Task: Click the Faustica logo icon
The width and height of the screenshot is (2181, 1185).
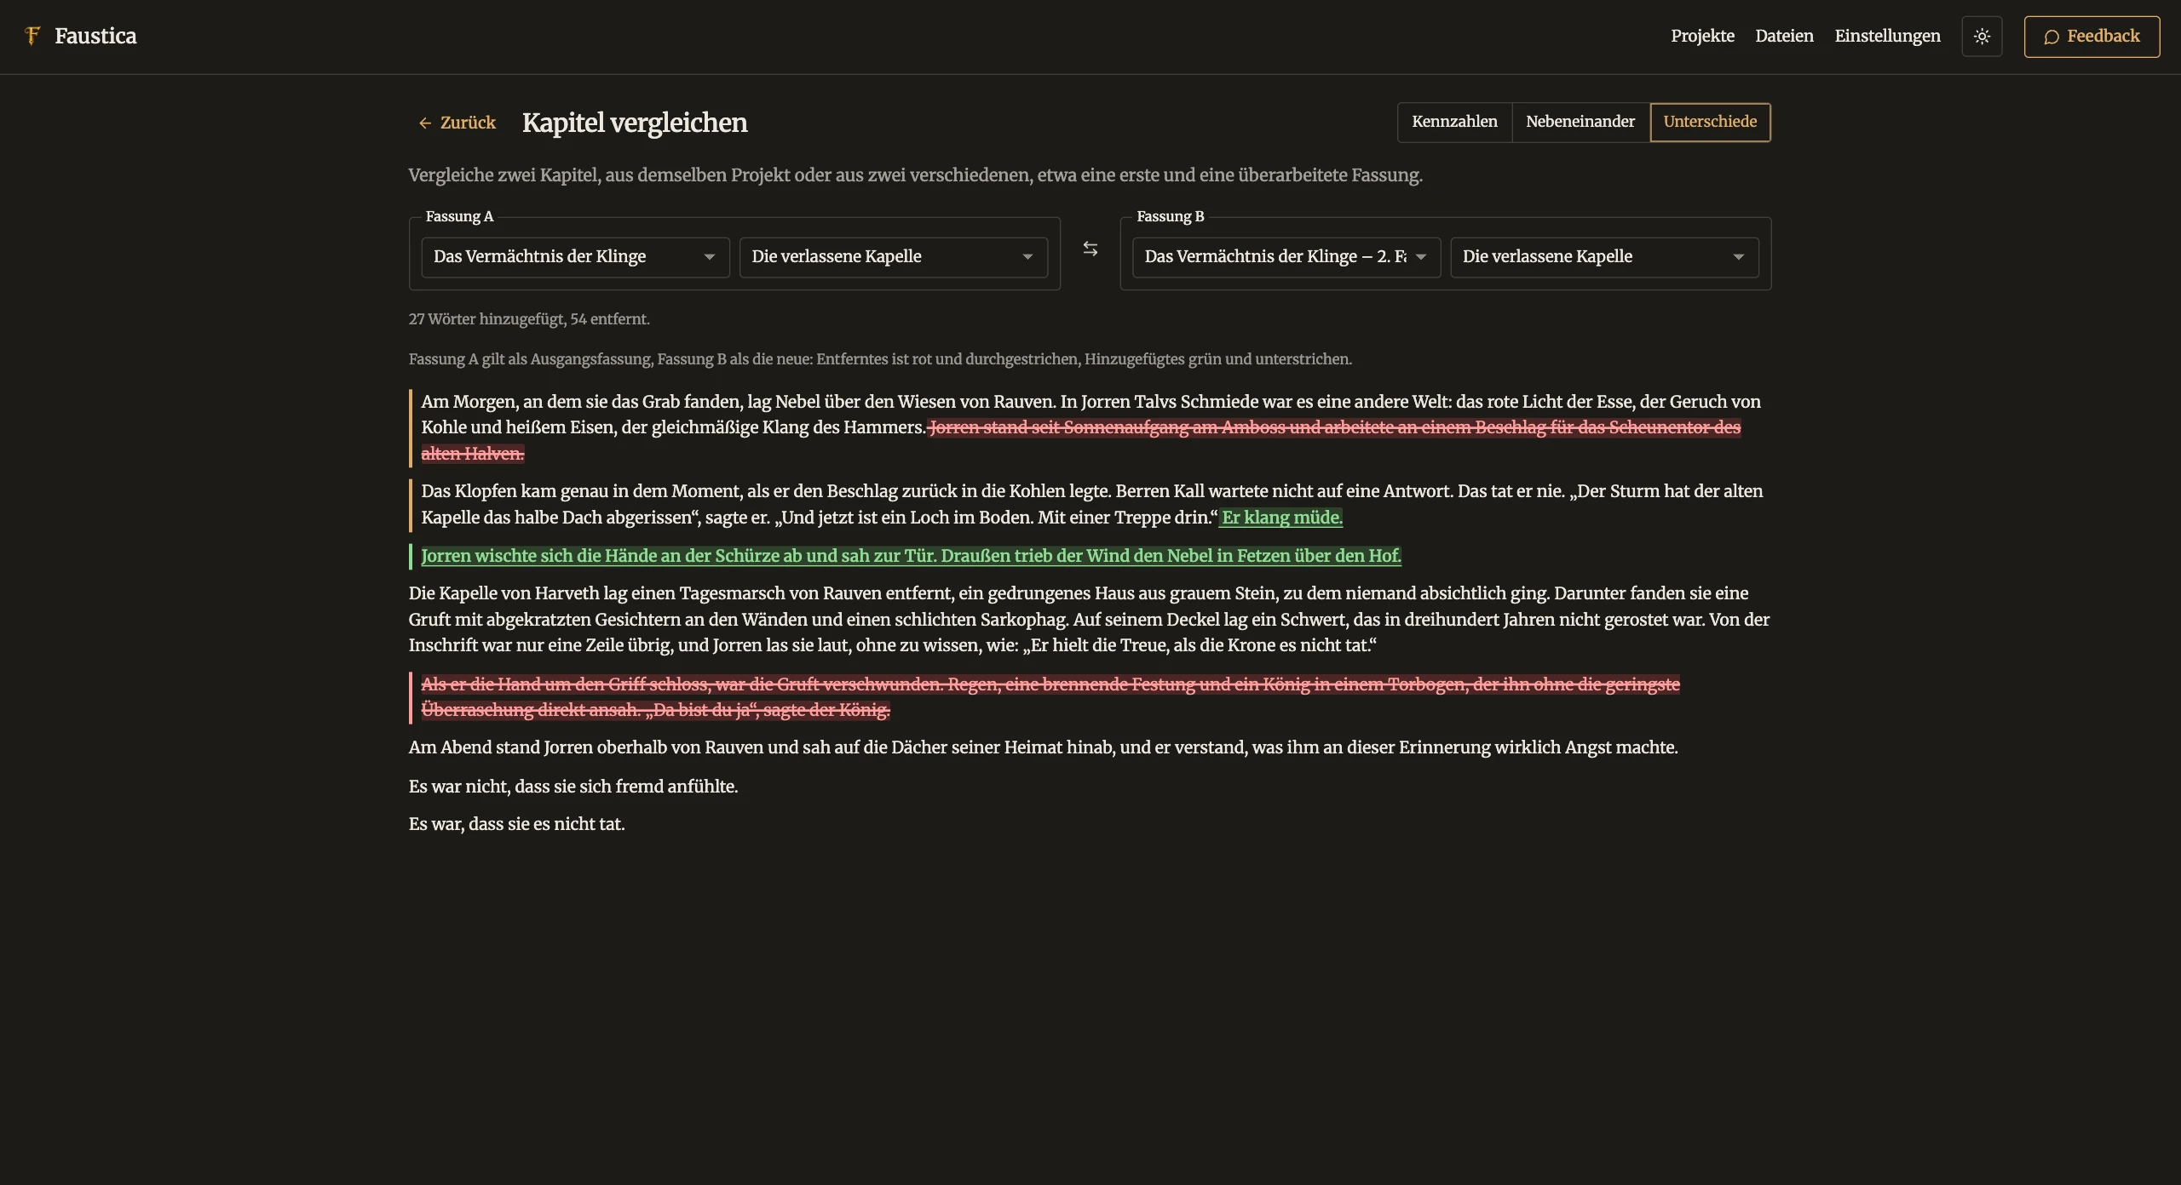Action: pos(32,36)
